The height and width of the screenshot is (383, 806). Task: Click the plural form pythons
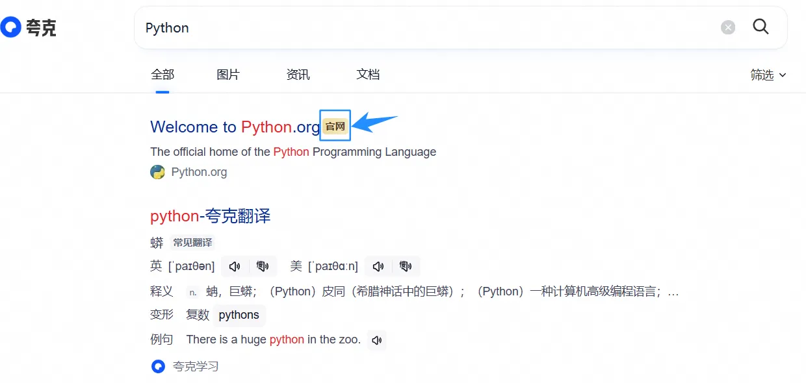pyautogui.click(x=239, y=315)
